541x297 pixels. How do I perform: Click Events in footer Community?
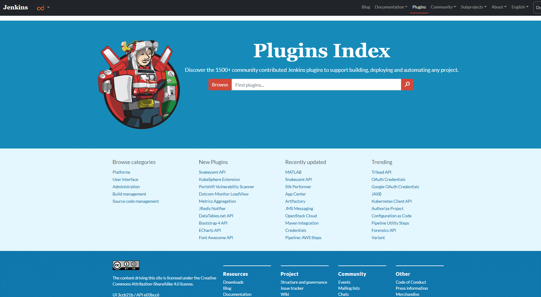click(344, 282)
